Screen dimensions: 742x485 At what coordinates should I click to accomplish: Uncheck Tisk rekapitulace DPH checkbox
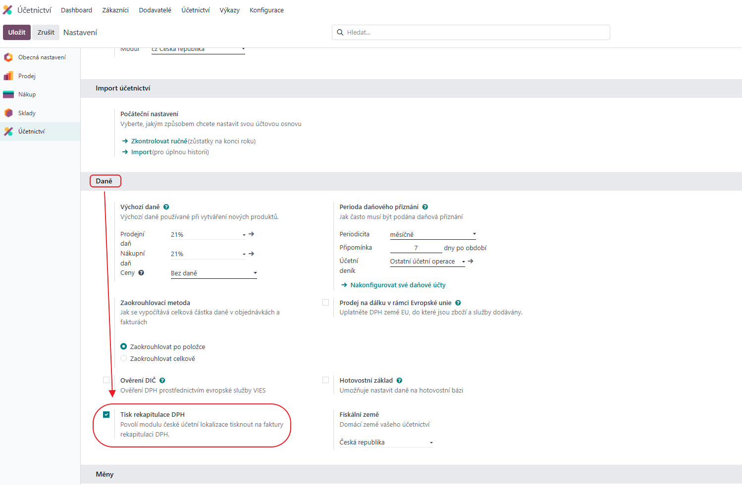click(106, 415)
